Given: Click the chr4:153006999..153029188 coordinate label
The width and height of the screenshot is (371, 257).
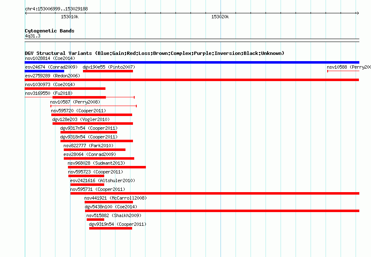Looking at the screenshot, I should point(56,9).
